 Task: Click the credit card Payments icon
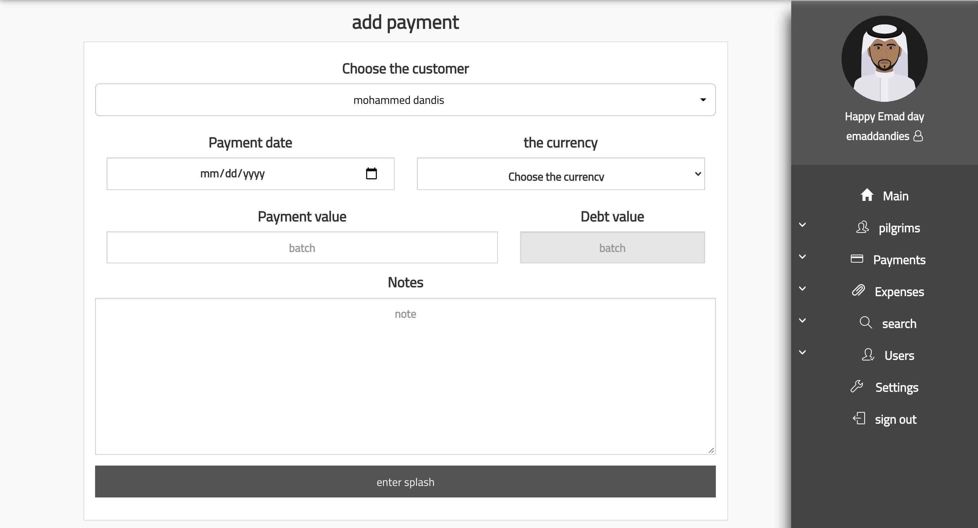click(x=857, y=259)
